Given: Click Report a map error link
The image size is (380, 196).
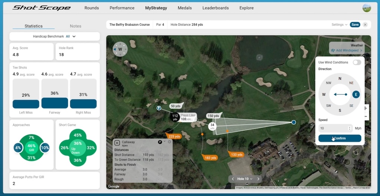Looking at the screenshot, I should click(361, 188).
